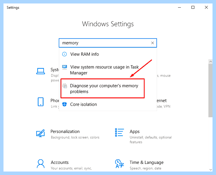216x175 pixels.
Task: Click the Accounts person icon
Action: coord(40,164)
